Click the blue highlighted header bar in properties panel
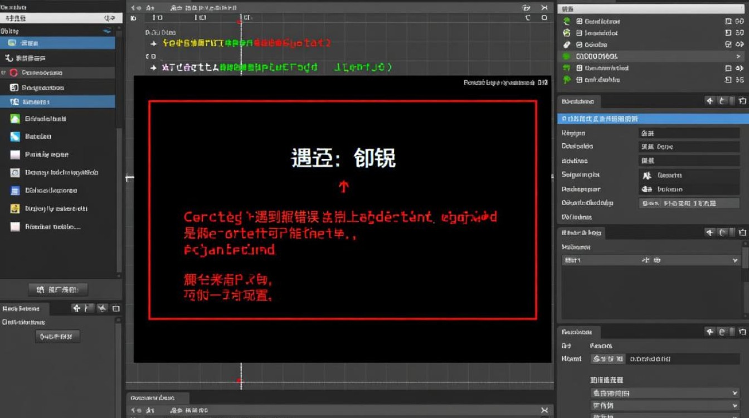Viewport: 749px width, 418px height. [653, 119]
